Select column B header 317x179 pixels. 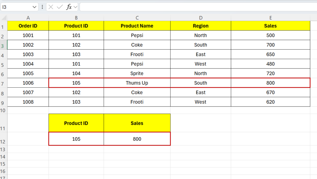(76, 18)
